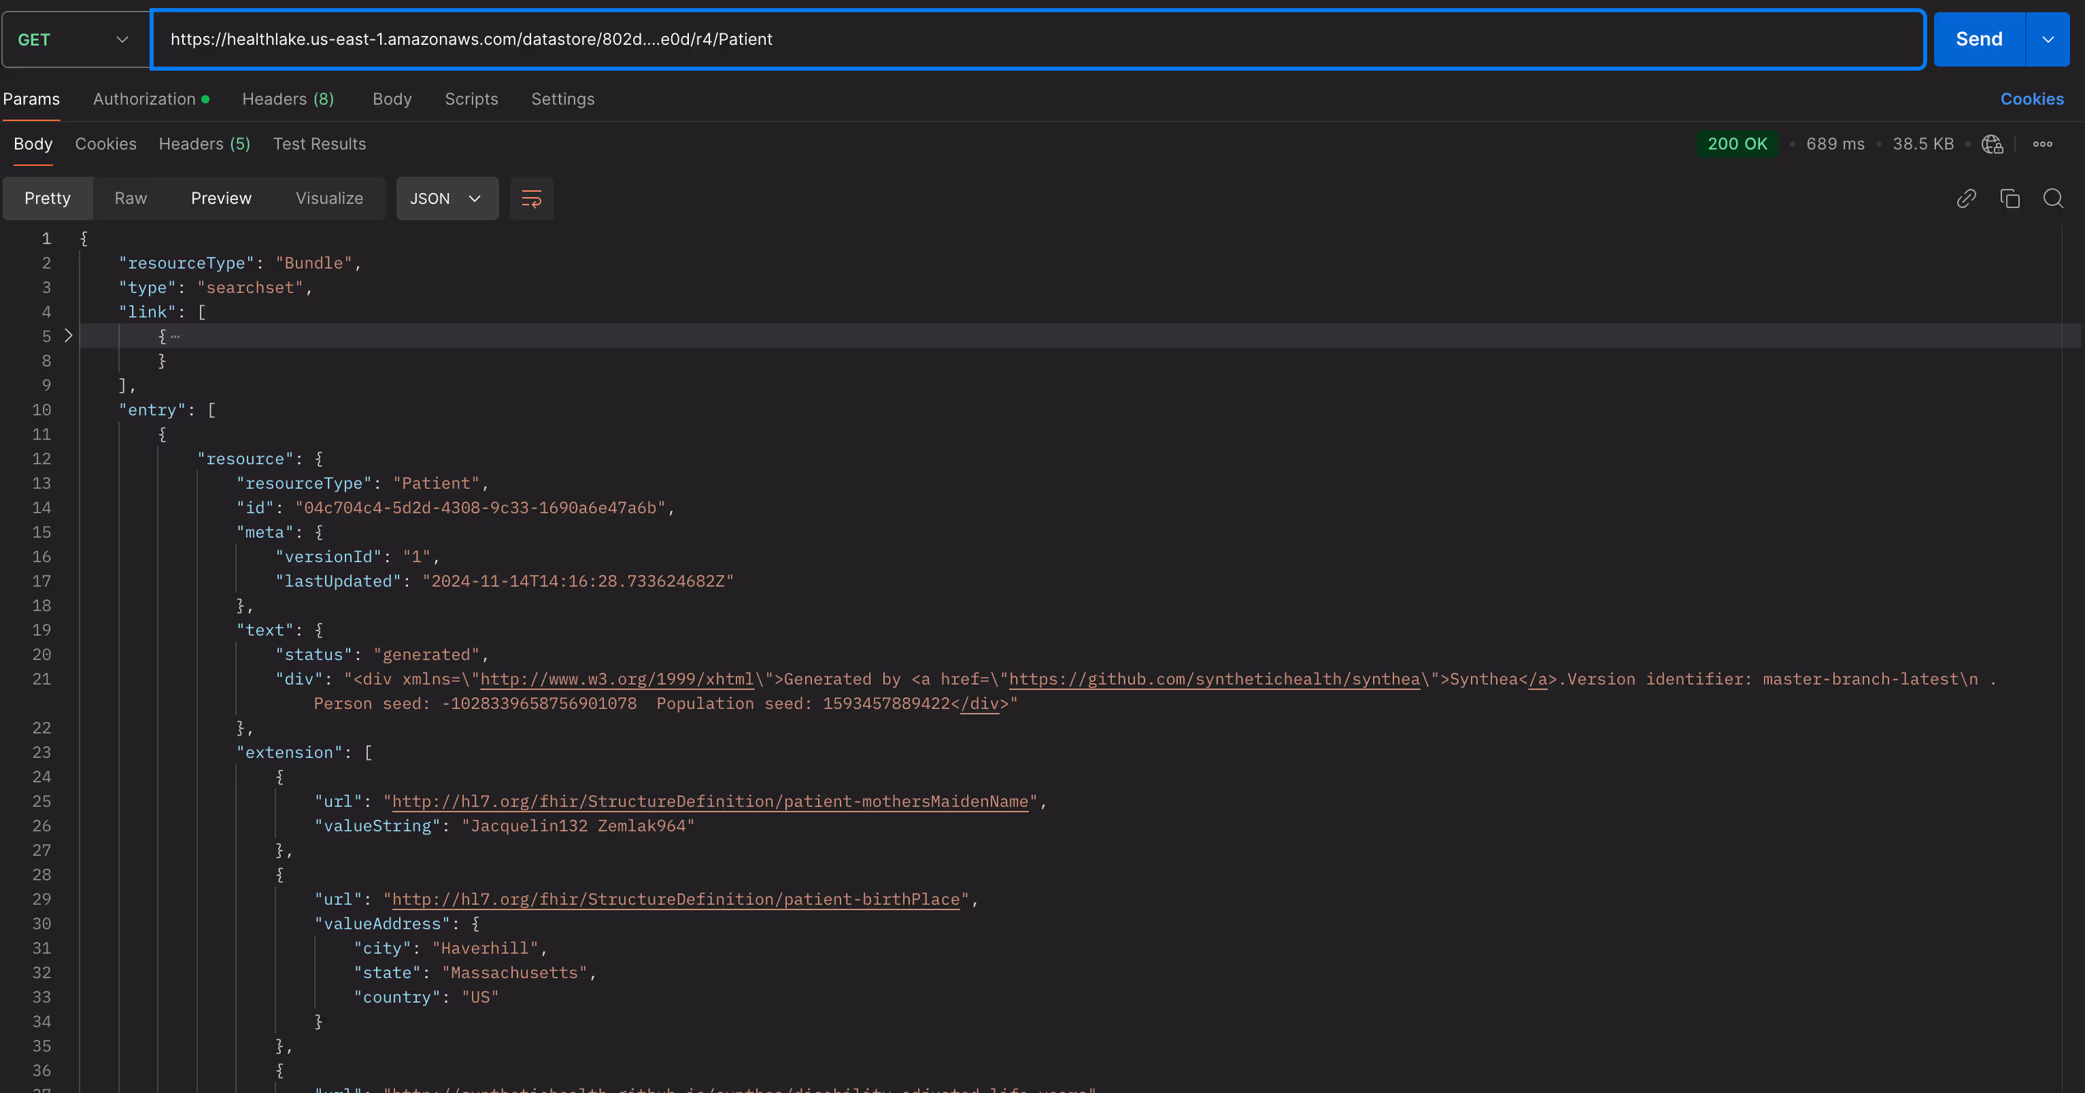The width and height of the screenshot is (2085, 1093).
Task: Click the "generated" status value
Action: click(x=426, y=655)
